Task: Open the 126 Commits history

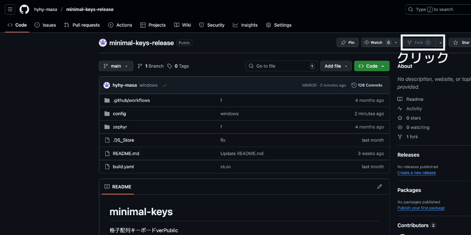Action: click(x=367, y=85)
